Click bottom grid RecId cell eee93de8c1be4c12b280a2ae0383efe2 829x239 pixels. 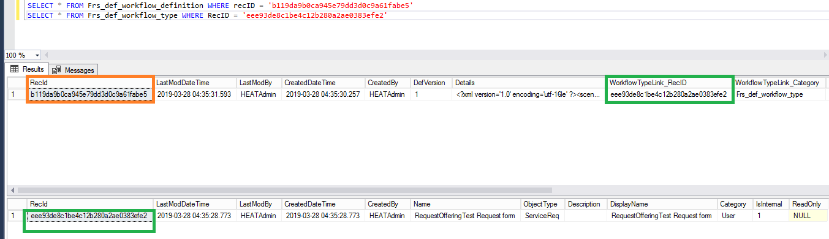point(90,216)
